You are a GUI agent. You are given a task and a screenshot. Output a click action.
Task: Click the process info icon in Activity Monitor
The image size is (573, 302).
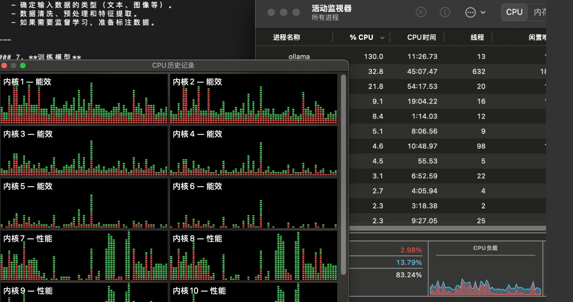(x=445, y=12)
